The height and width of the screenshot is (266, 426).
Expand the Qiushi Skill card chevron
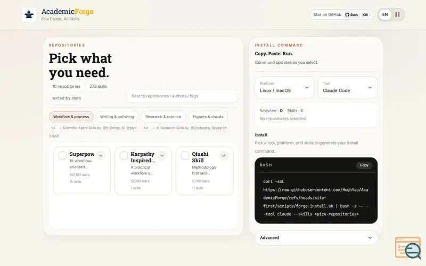click(224, 155)
